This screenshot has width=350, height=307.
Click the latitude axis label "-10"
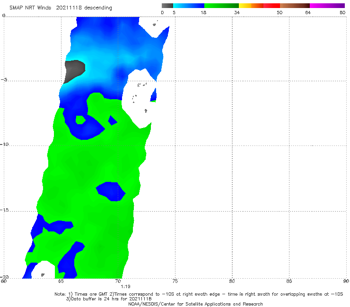point(4,144)
